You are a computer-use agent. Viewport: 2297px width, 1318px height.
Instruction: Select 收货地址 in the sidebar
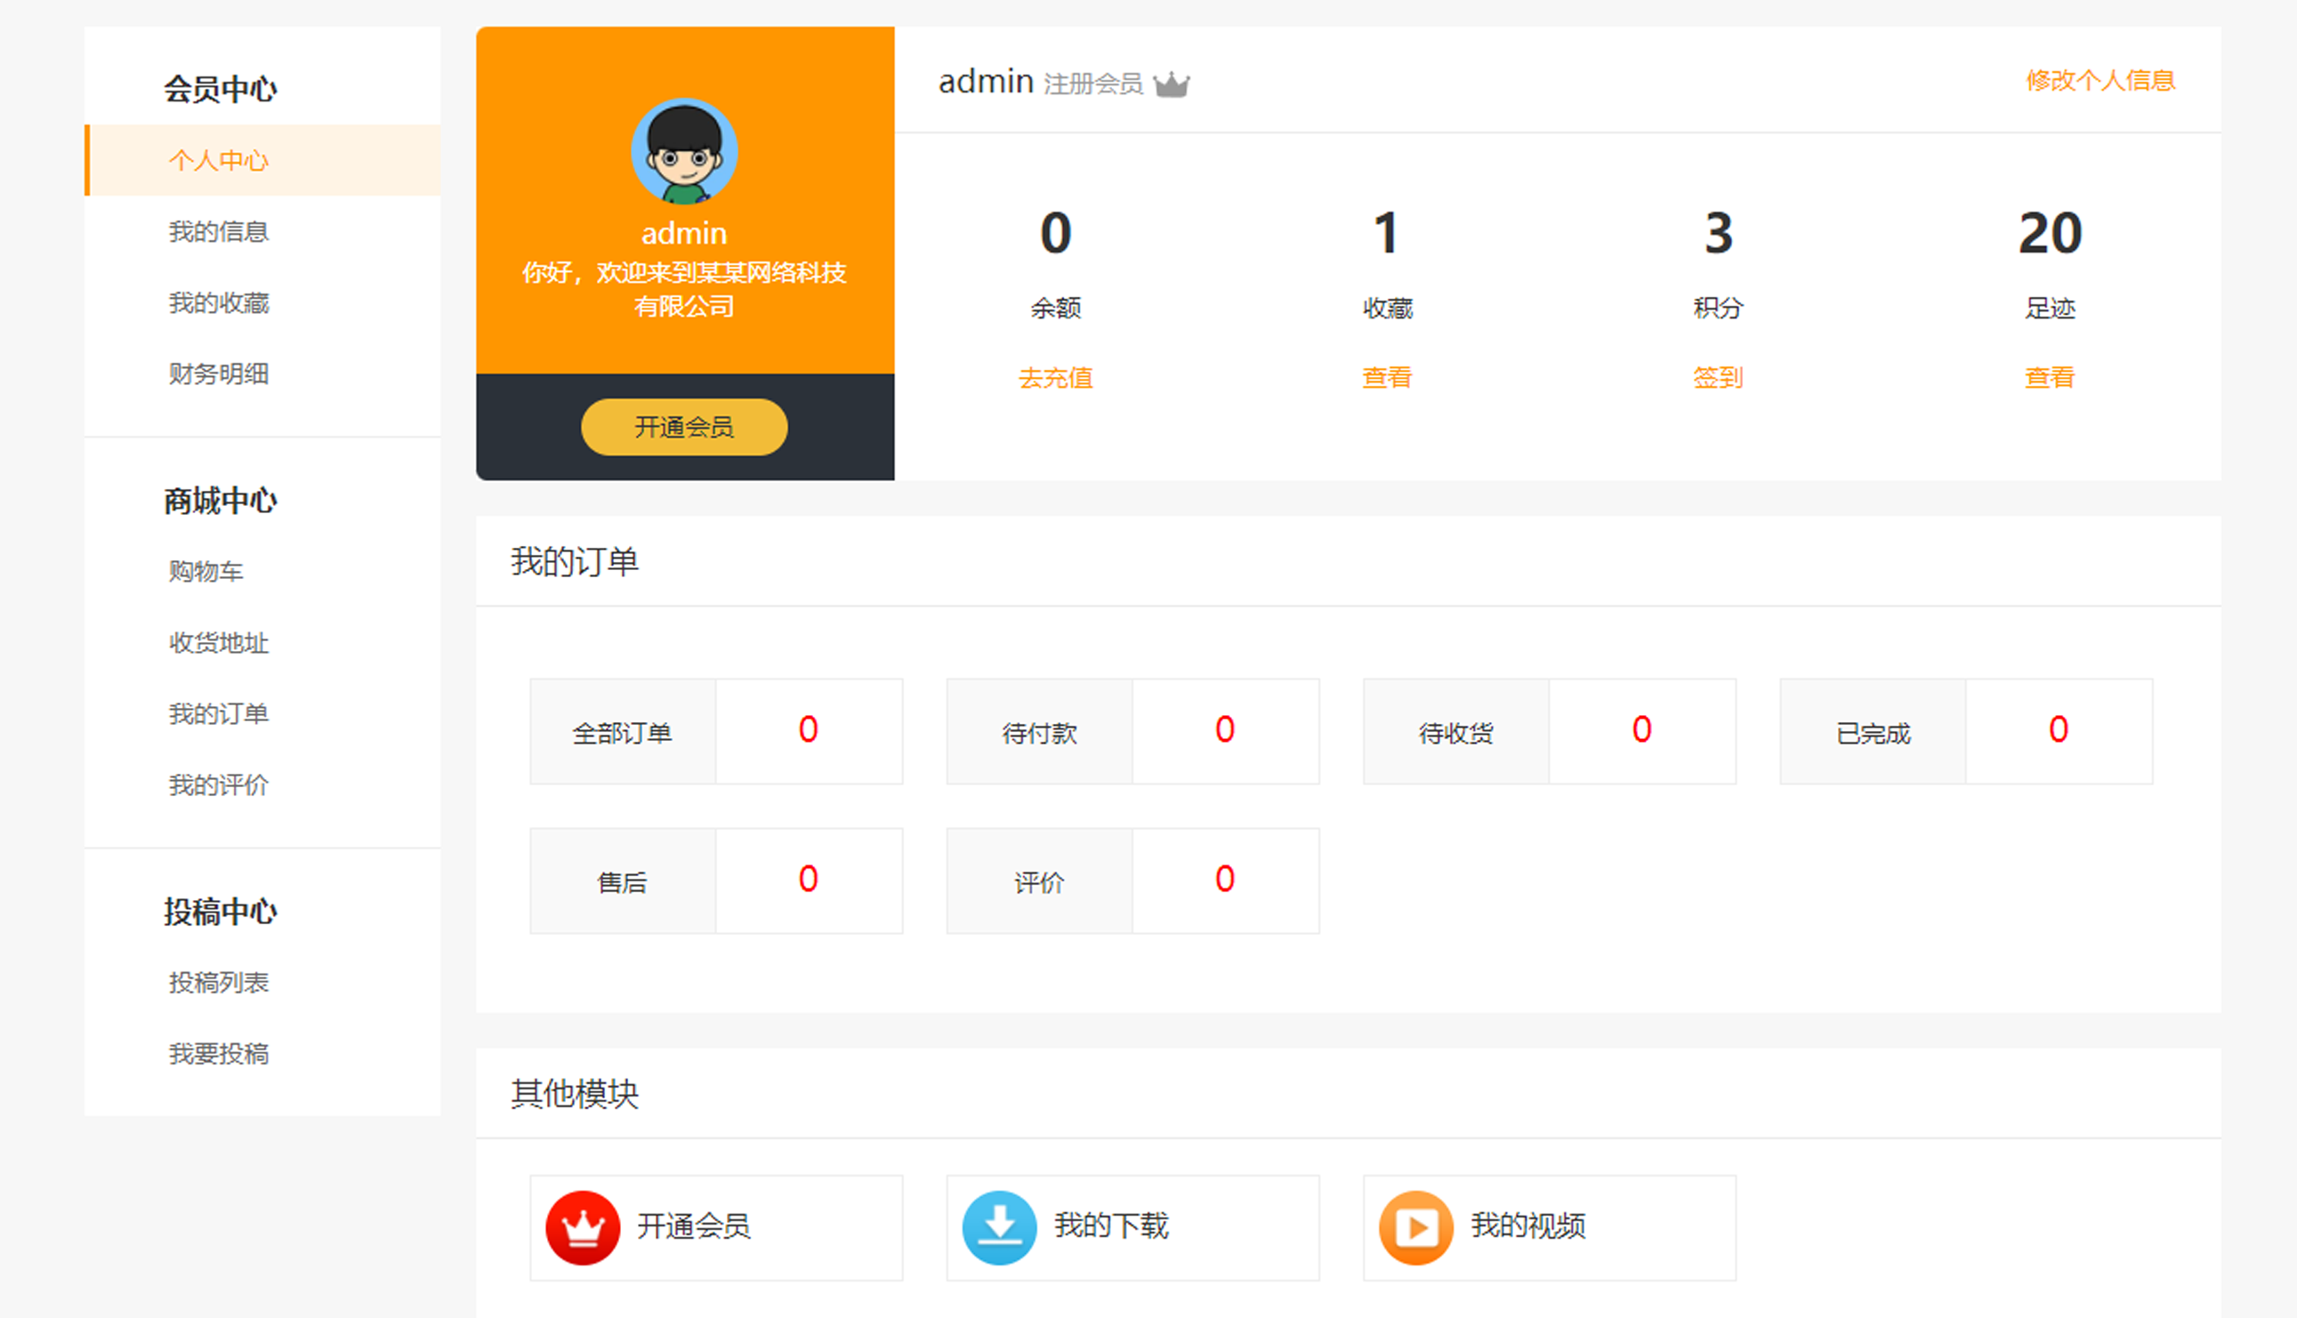click(218, 643)
